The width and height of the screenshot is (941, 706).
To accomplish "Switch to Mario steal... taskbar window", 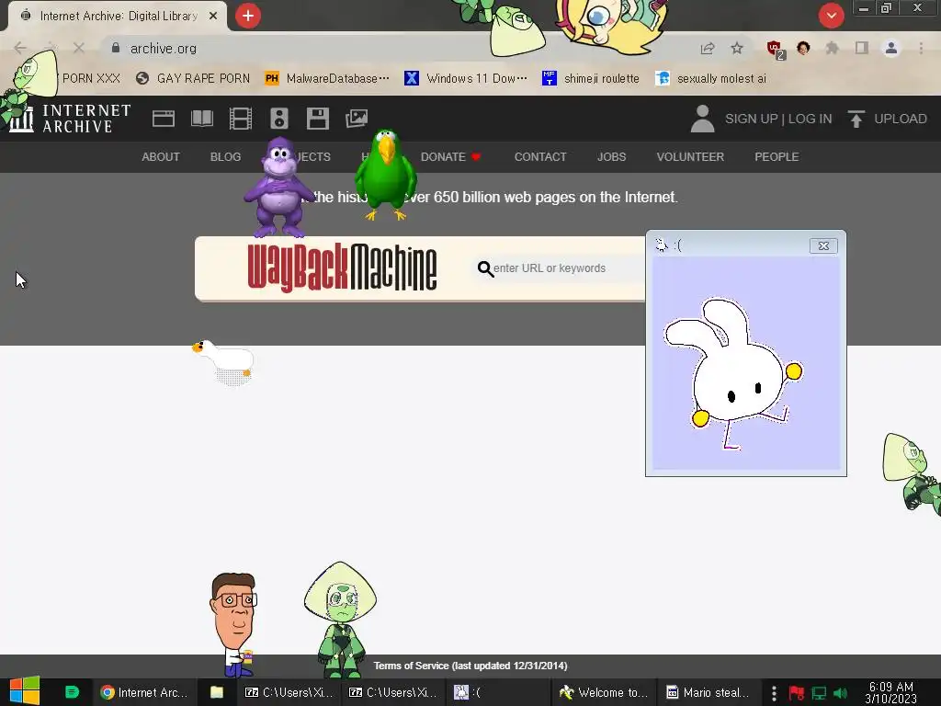I will coord(709,692).
